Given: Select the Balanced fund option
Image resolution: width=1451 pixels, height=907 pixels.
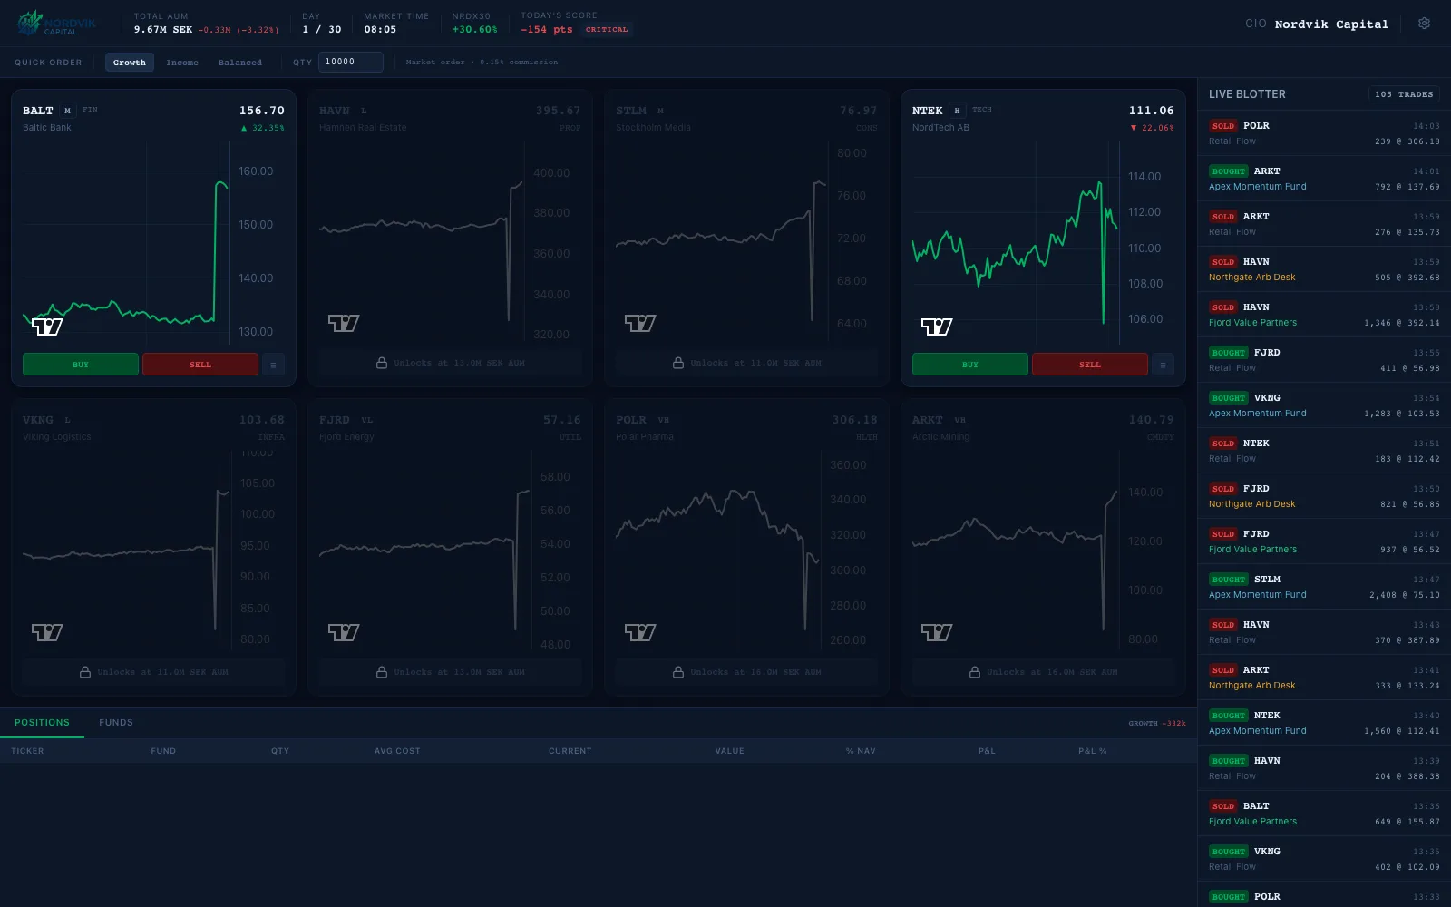Looking at the screenshot, I should [x=240, y=63].
